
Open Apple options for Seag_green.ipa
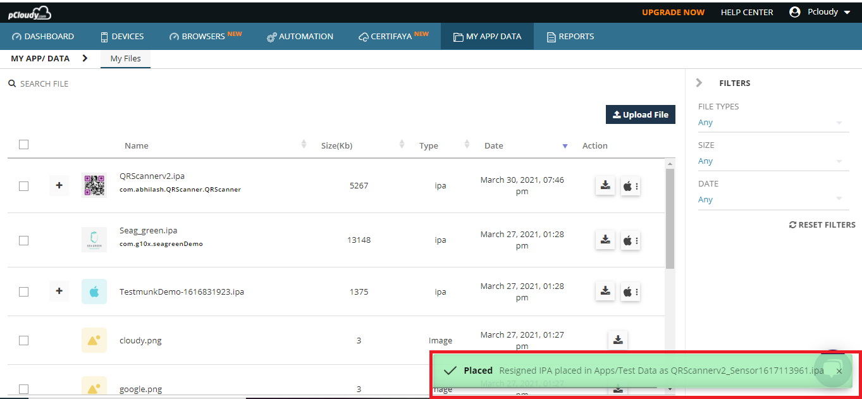(630, 240)
